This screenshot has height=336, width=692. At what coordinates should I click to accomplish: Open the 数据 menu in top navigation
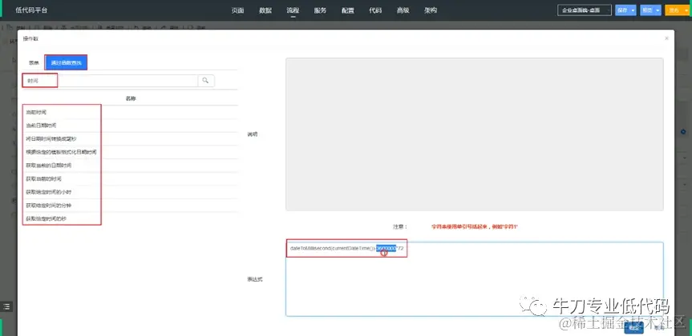265,10
